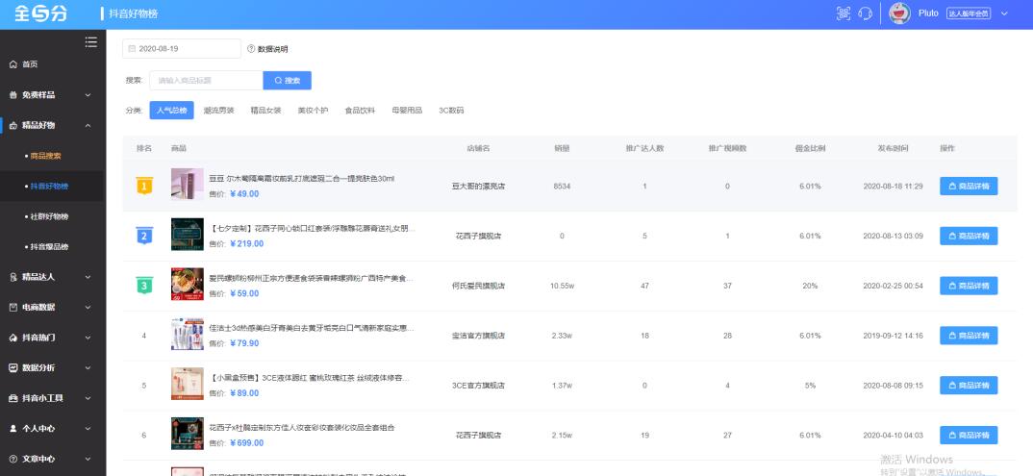The height and width of the screenshot is (476, 1033).
Task: Open the date picker showing 2020-08-19
Action: [182, 49]
